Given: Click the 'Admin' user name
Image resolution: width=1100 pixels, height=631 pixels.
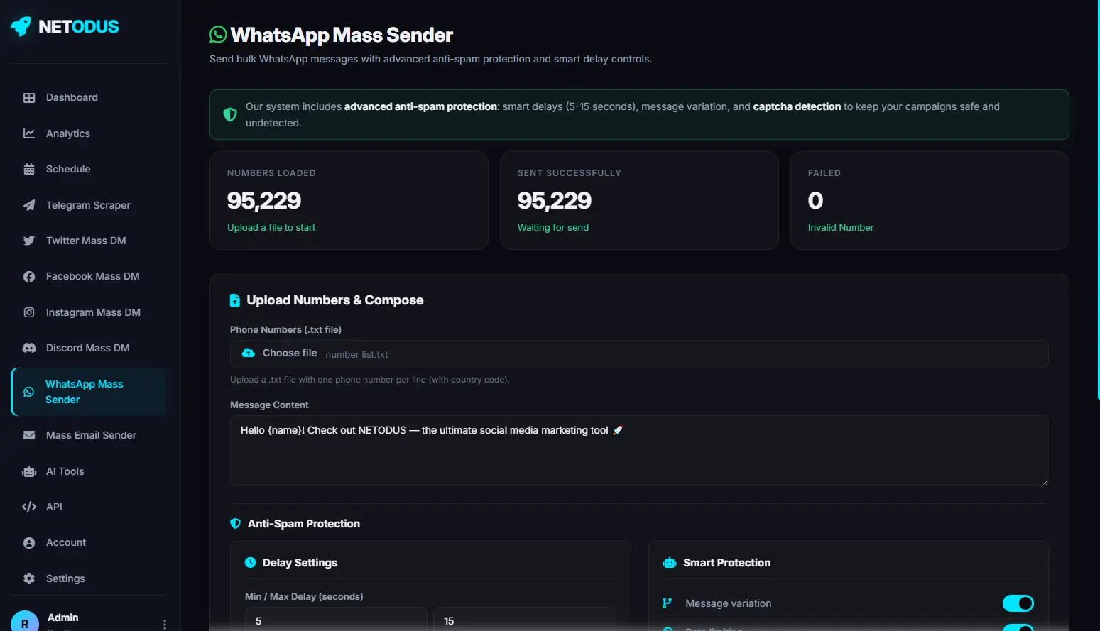Looking at the screenshot, I should 63,618.
